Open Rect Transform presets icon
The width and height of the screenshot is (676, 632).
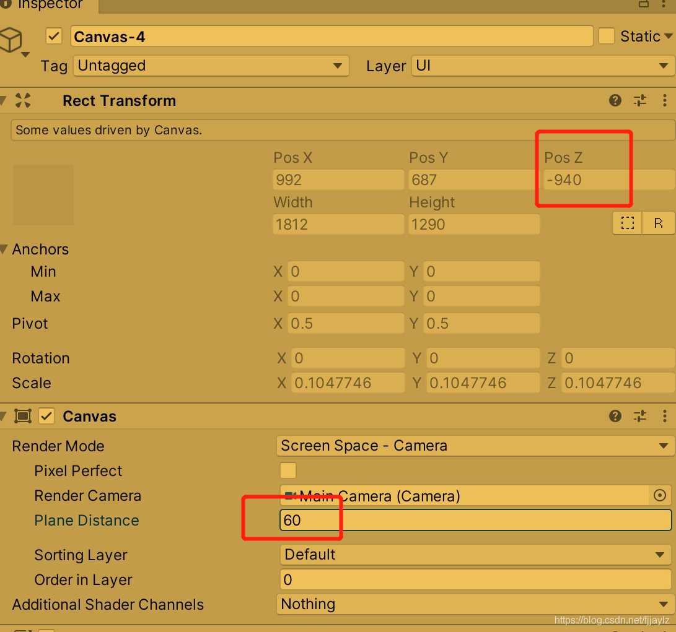click(x=640, y=100)
